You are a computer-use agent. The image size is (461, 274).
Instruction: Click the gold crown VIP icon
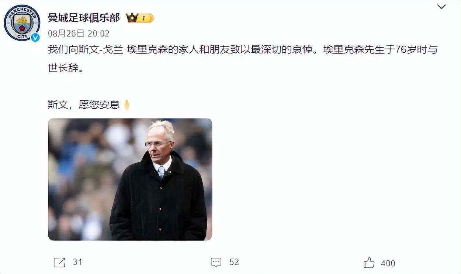coord(132,18)
